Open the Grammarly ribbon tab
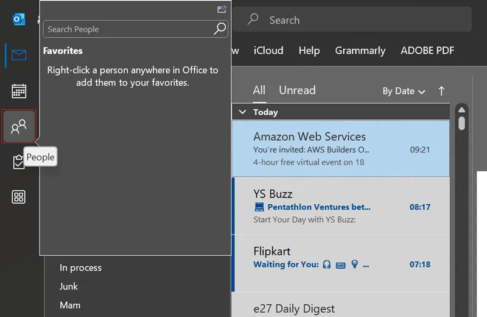The image size is (487, 317). [360, 51]
